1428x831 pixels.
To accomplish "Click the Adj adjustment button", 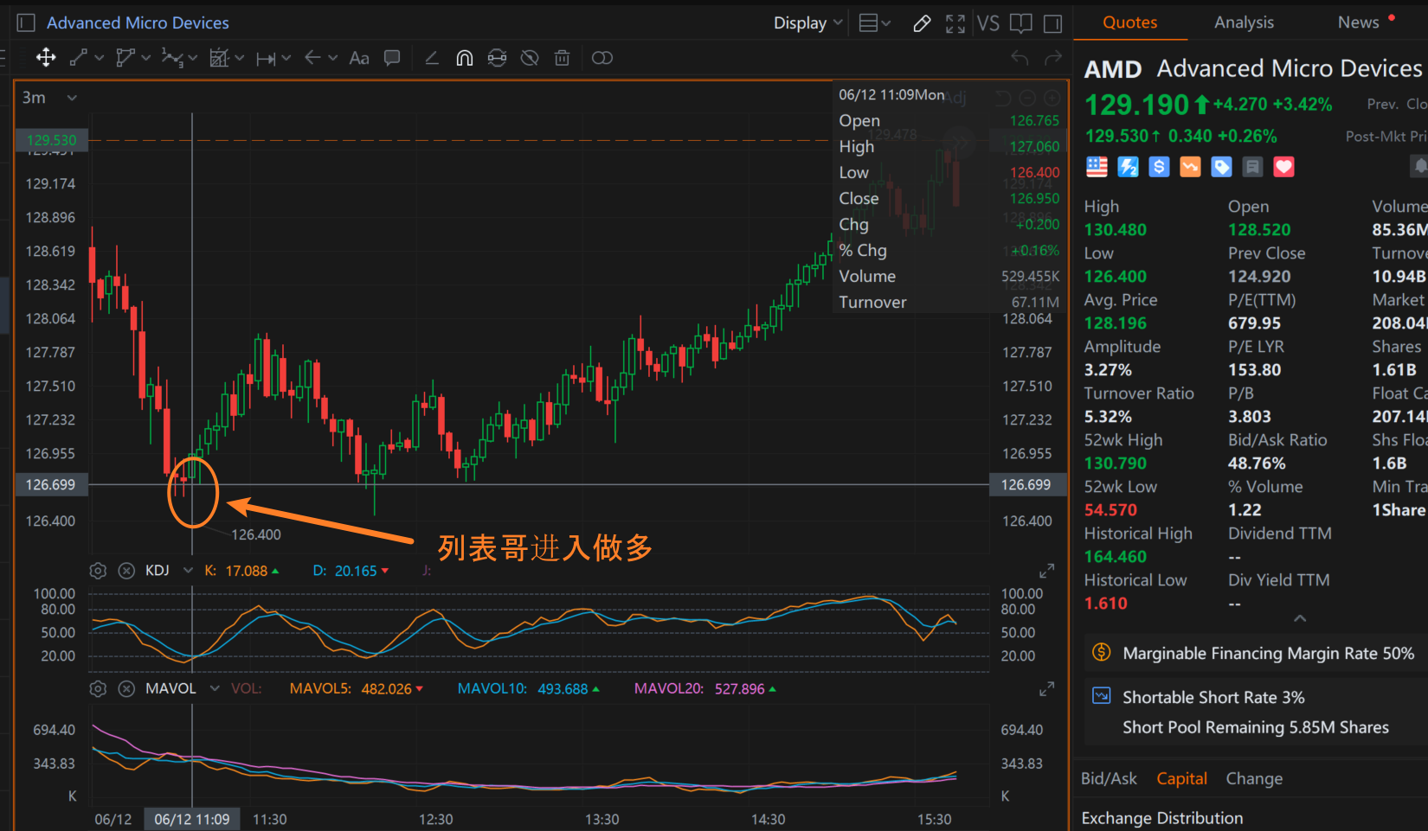I will (955, 98).
